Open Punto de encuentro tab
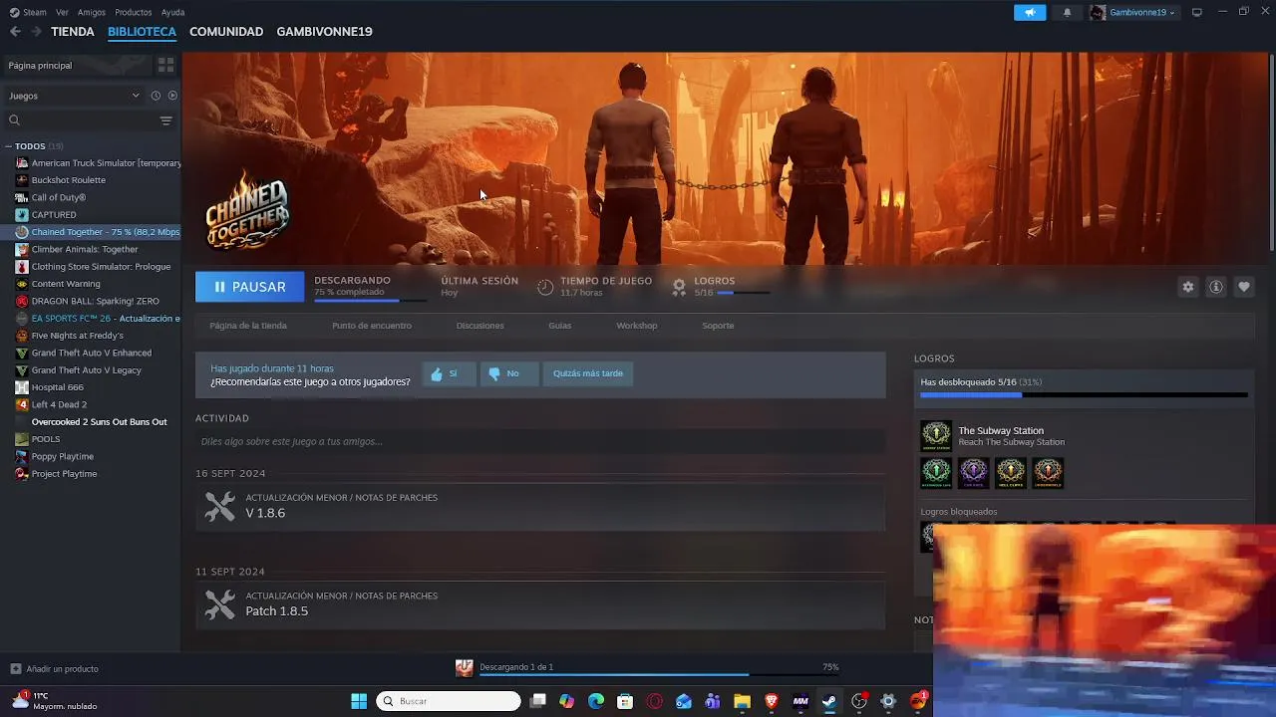Viewport: 1276px width, 717px height. click(x=372, y=326)
